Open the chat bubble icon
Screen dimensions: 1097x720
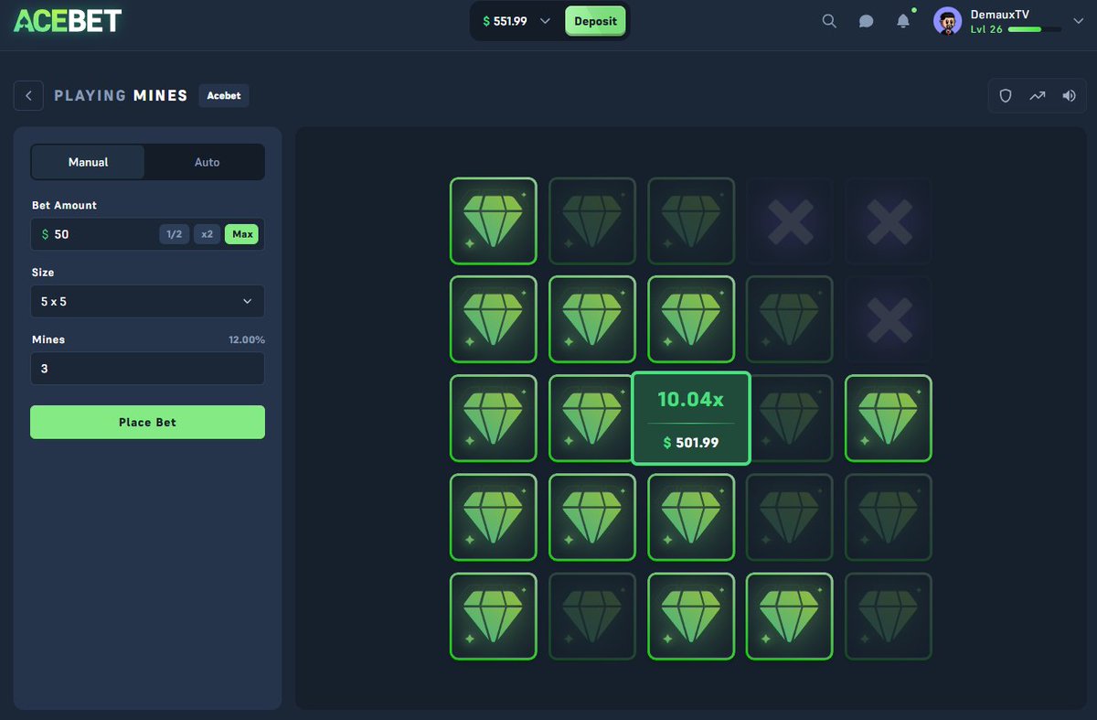[867, 21]
